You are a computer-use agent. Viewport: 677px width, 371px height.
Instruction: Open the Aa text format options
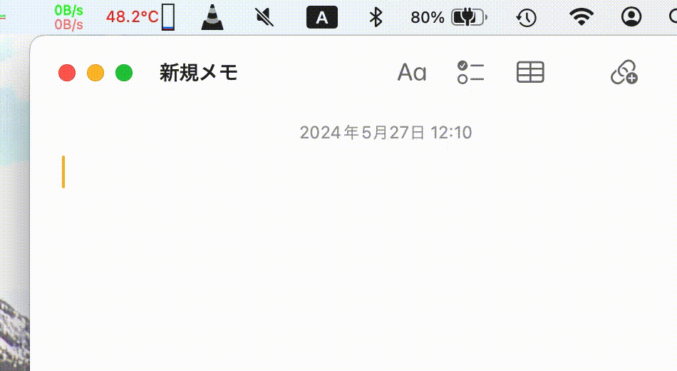pyautogui.click(x=412, y=72)
